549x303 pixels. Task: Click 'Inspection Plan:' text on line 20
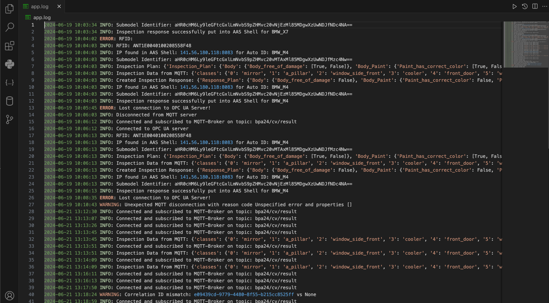tap(138, 156)
